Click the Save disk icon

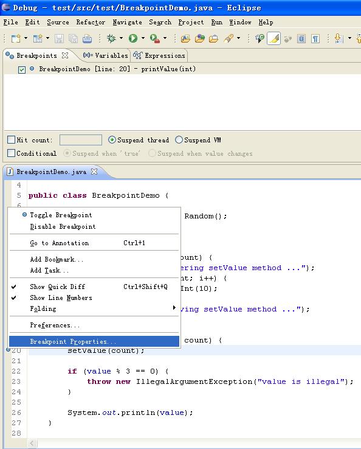(59, 39)
